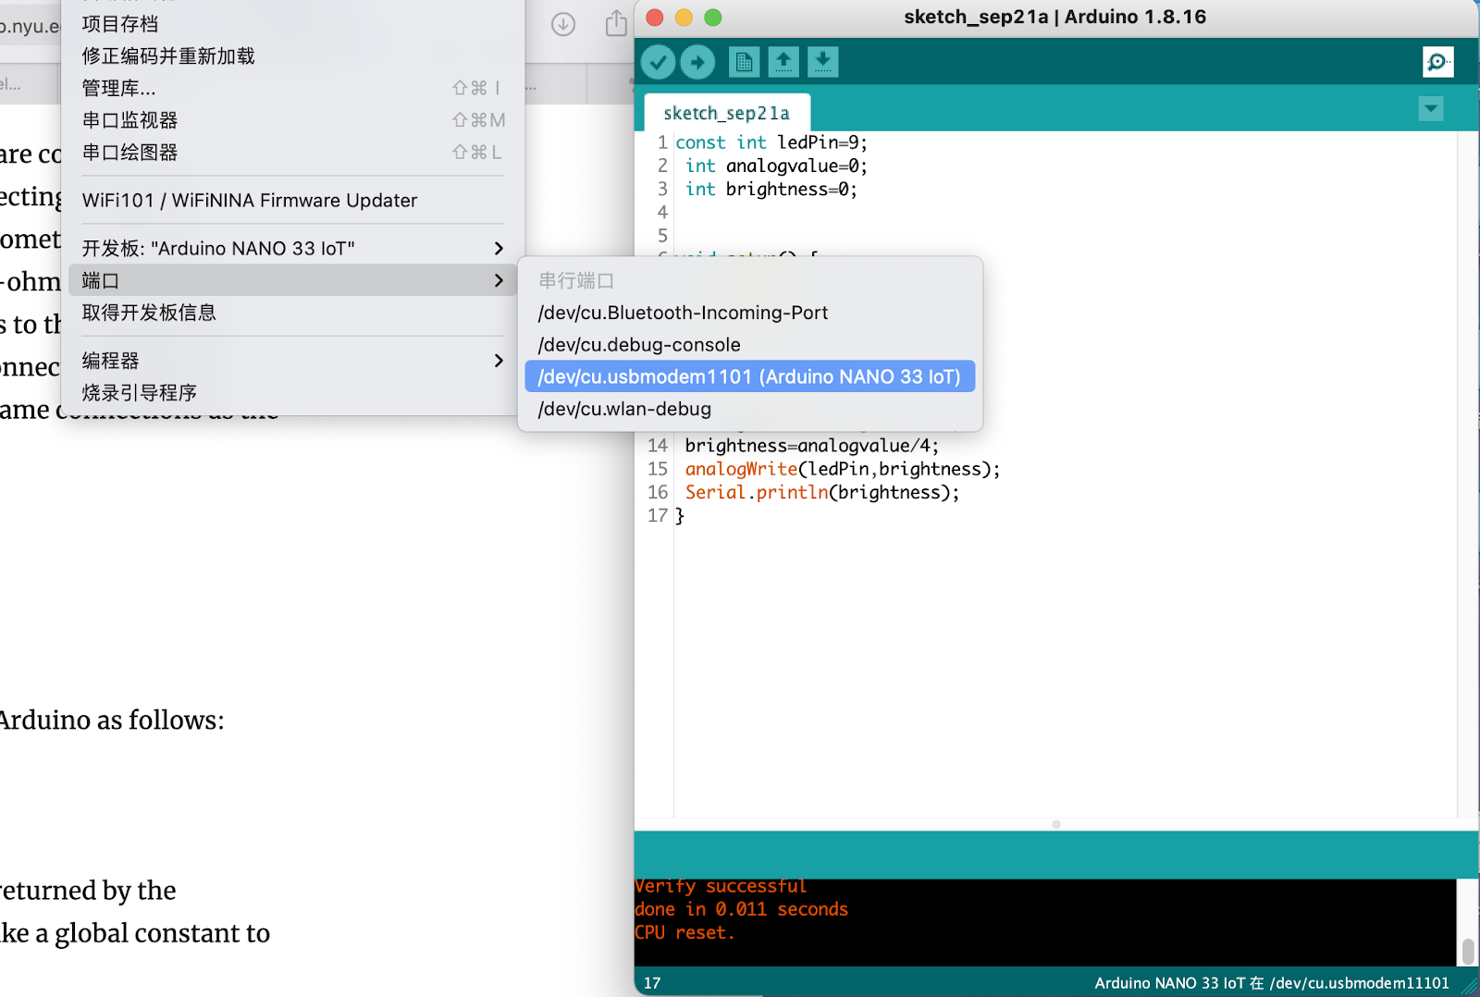Viewport: 1480px width, 997px height.
Task: Click the Upload arrow button
Action: pos(697,62)
